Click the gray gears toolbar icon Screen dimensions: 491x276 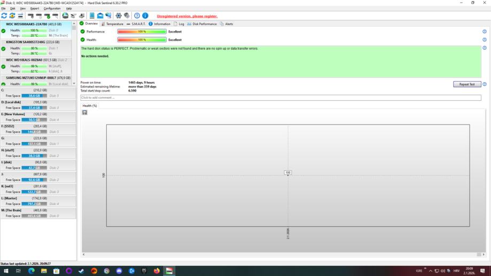pos(127,15)
